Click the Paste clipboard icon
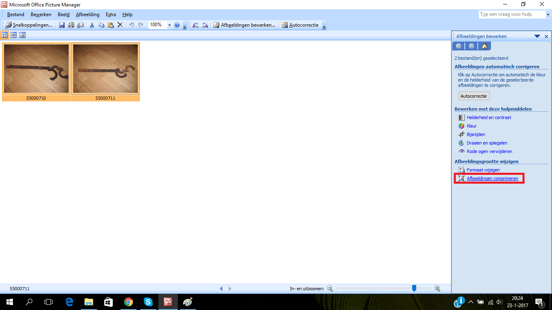The image size is (552, 310). 110,25
